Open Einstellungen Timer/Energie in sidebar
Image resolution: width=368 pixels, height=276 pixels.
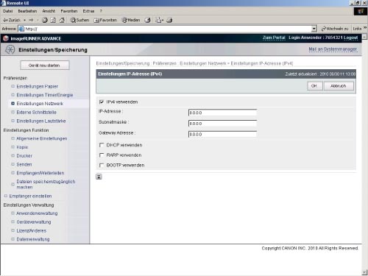[x=45, y=95]
